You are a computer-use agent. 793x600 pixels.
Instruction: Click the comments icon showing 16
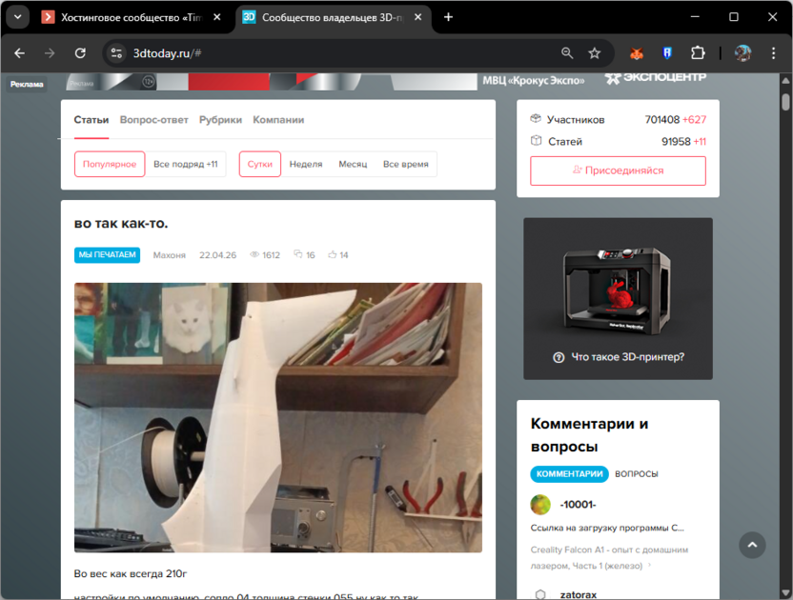(298, 254)
